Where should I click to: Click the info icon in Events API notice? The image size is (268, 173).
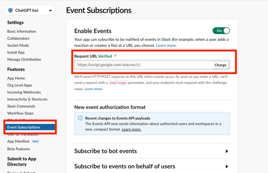pyautogui.click(x=80, y=118)
